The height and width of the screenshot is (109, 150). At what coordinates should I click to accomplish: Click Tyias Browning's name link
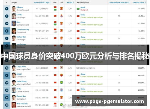tap(23, 30)
